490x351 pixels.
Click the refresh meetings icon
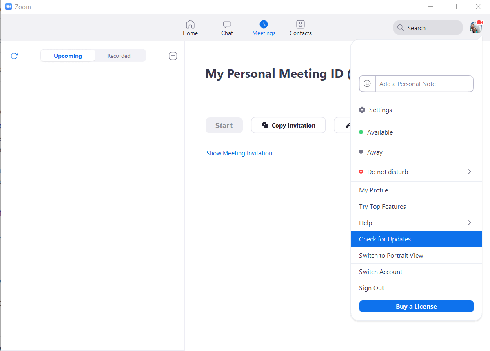tap(14, 56)
